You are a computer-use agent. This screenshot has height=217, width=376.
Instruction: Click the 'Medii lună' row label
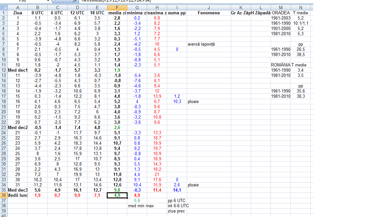coord(18,195)
